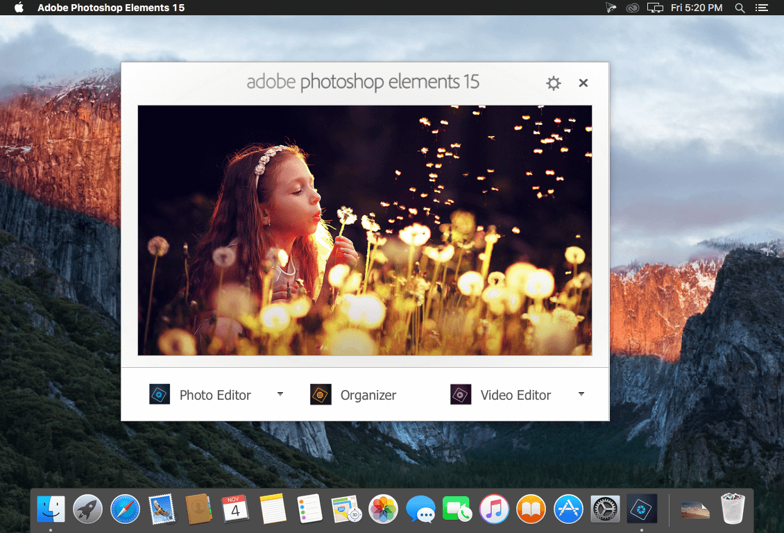The image size is (784, 533).
Task: Click Photoshop Elements icon in the Dock
Action: [x=642, y=509]
